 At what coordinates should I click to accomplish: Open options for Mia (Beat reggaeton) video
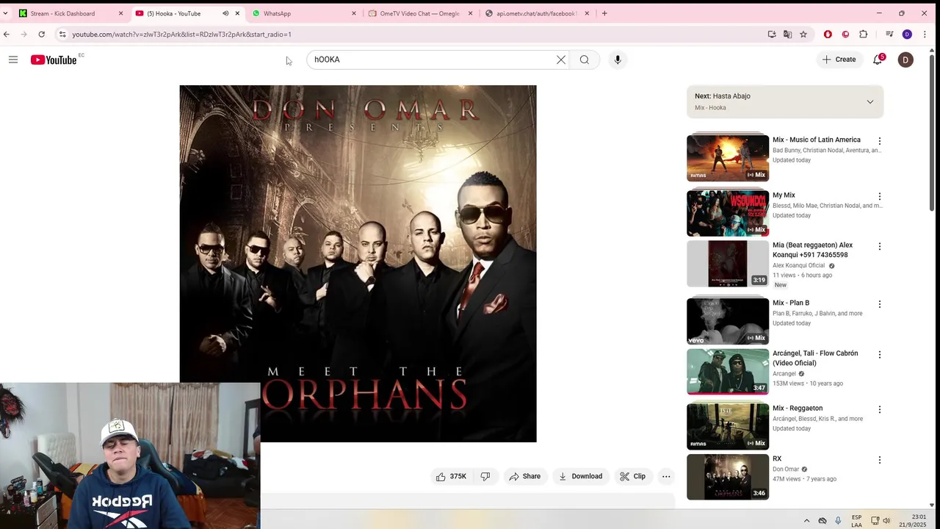click(x=879, y=246)
